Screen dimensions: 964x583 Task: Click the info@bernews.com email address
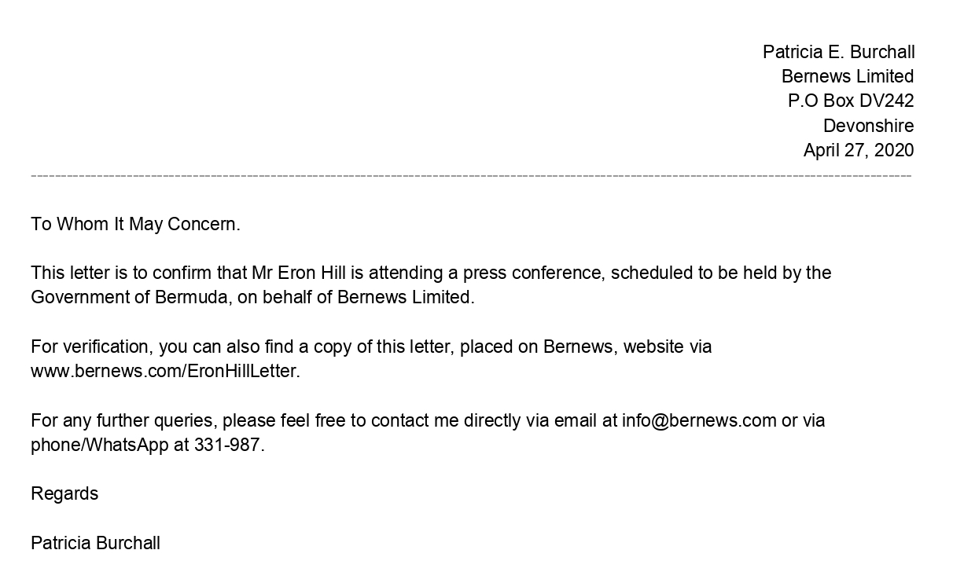[699, 420]
